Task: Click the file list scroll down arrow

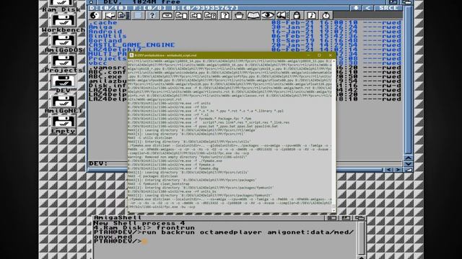Action: [408, 163]
